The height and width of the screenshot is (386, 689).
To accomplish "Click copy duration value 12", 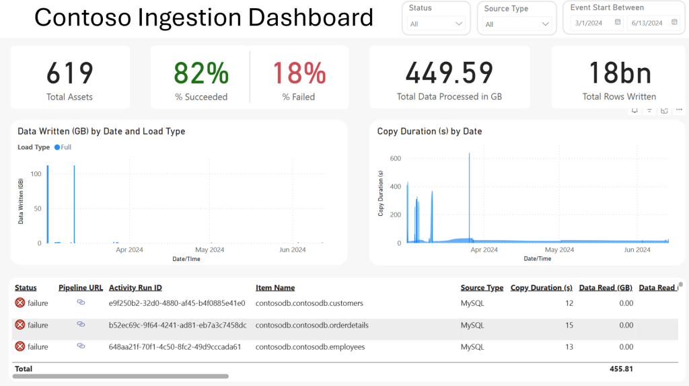I will pos(569,303).
